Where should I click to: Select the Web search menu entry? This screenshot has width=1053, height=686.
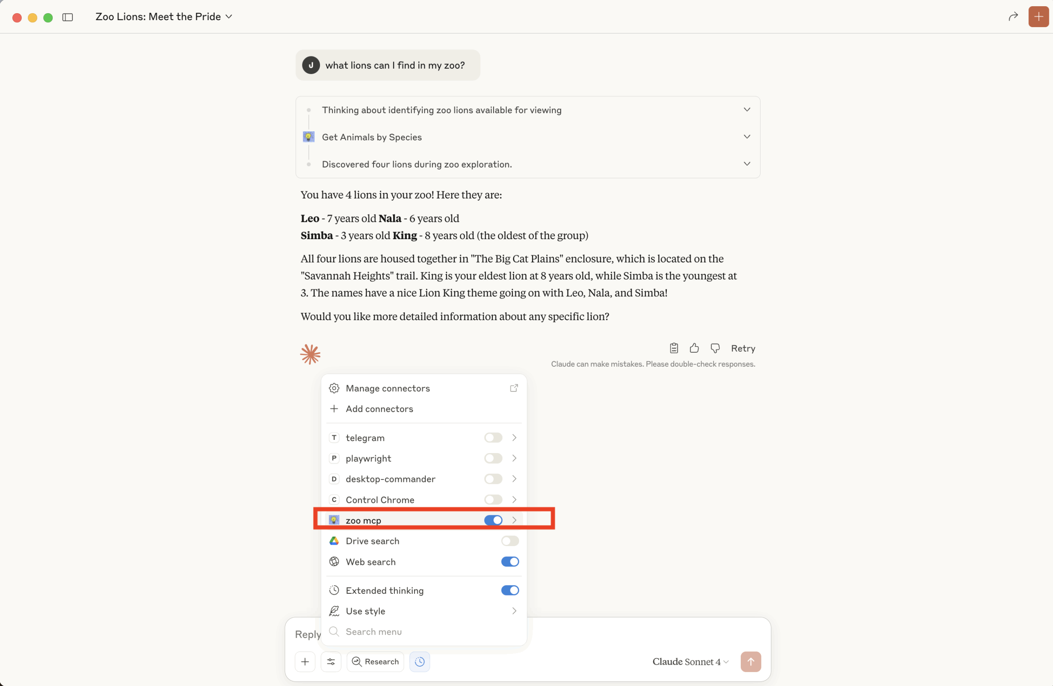[424, 562]
